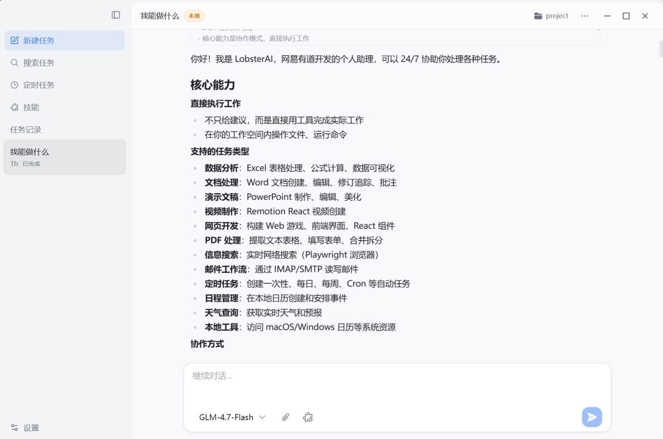
Task: Maximize the LobsterAI window
Action: tap(626, 16)
